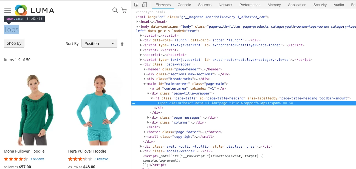Open Hera hoodie 3 reviews link
This screenshot has width=356, height=169.
(x=101, y=159)
